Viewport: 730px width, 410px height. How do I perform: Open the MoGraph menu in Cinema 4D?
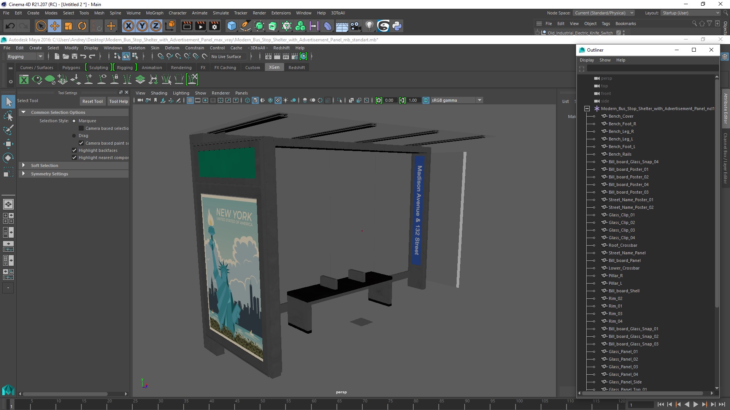154,13
